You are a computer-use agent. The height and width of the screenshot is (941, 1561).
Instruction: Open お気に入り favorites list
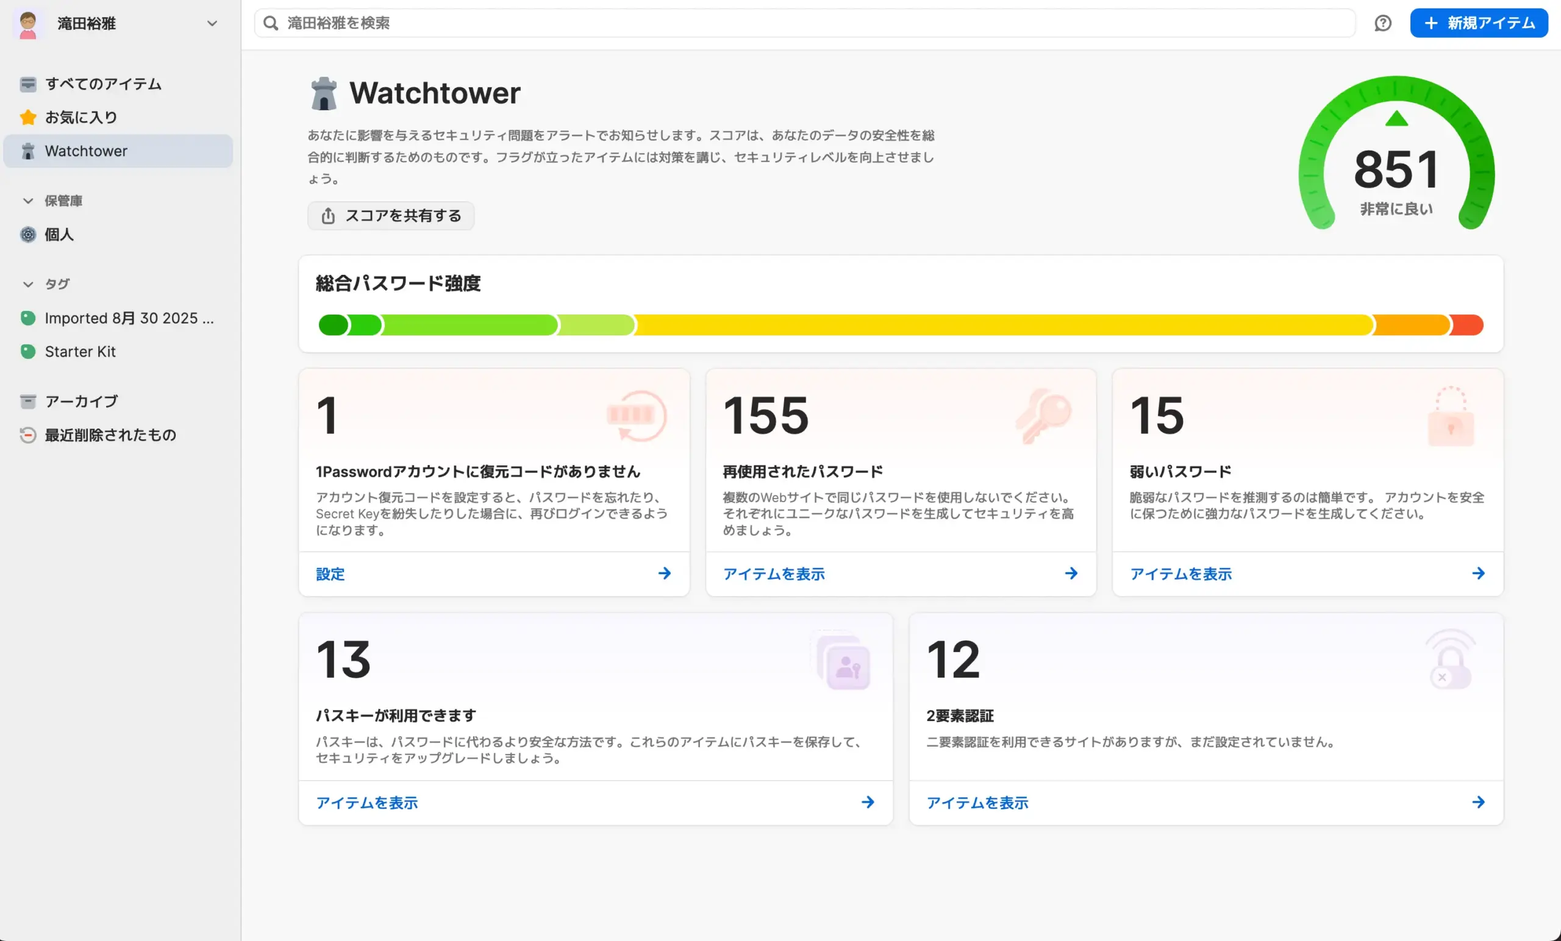pos(118,117)
